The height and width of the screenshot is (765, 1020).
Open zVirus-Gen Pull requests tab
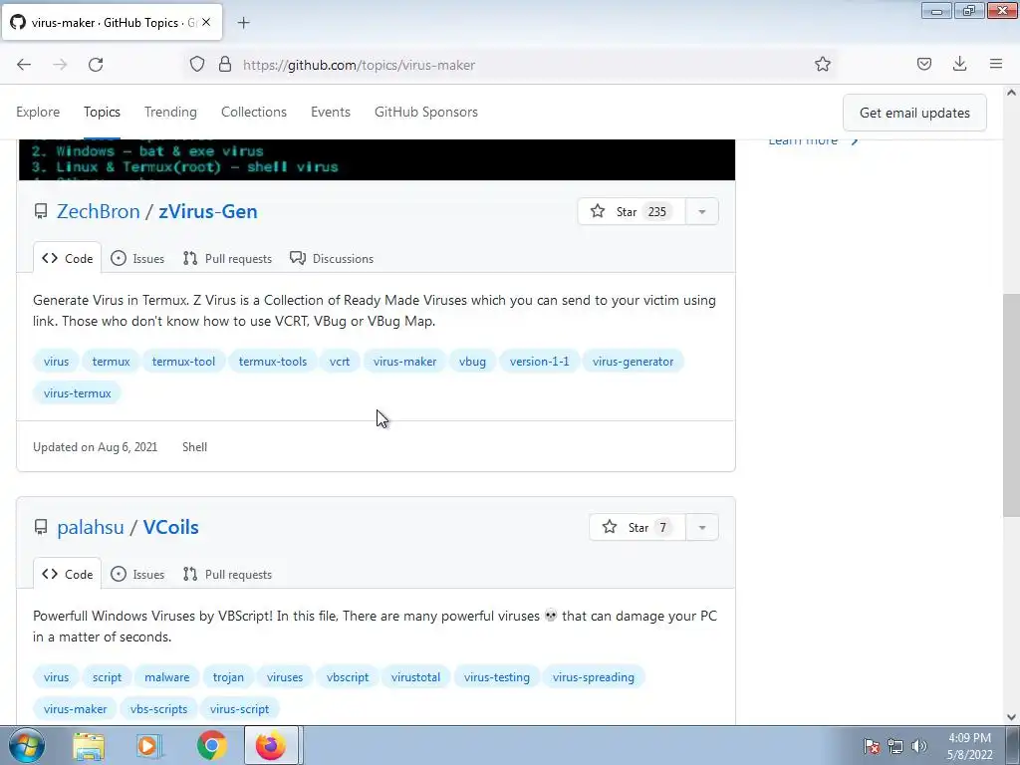(x=228, y=258)
